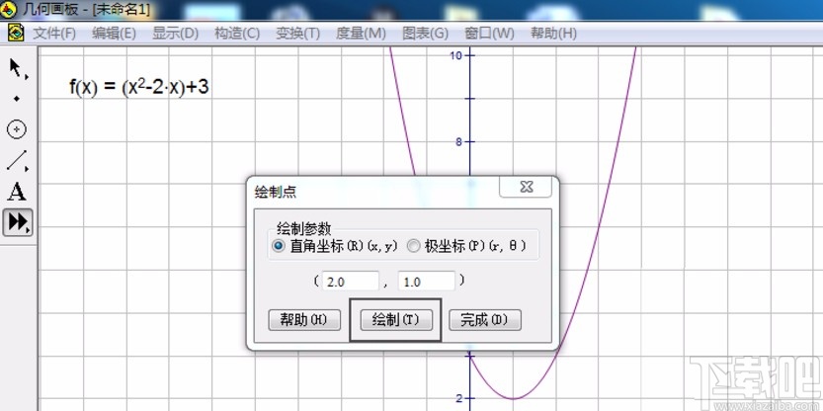Click the 几何画板 title bar app icon

tap(8, 9)
